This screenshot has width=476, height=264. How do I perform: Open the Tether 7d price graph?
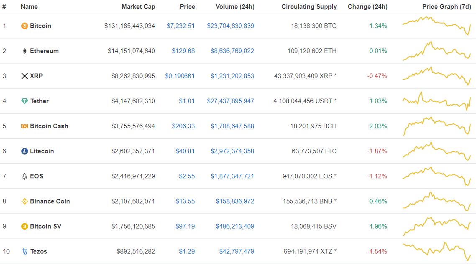pyautogui.click(x=437, y=101)
